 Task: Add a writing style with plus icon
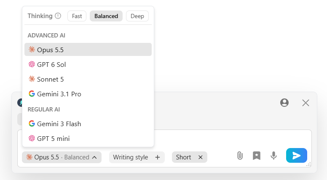coord(158,157)
